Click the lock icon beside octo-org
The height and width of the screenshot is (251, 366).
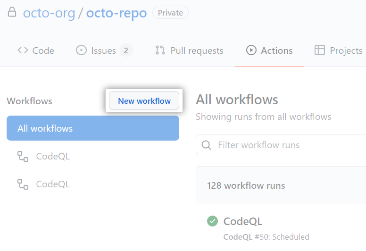pos(12,12)
